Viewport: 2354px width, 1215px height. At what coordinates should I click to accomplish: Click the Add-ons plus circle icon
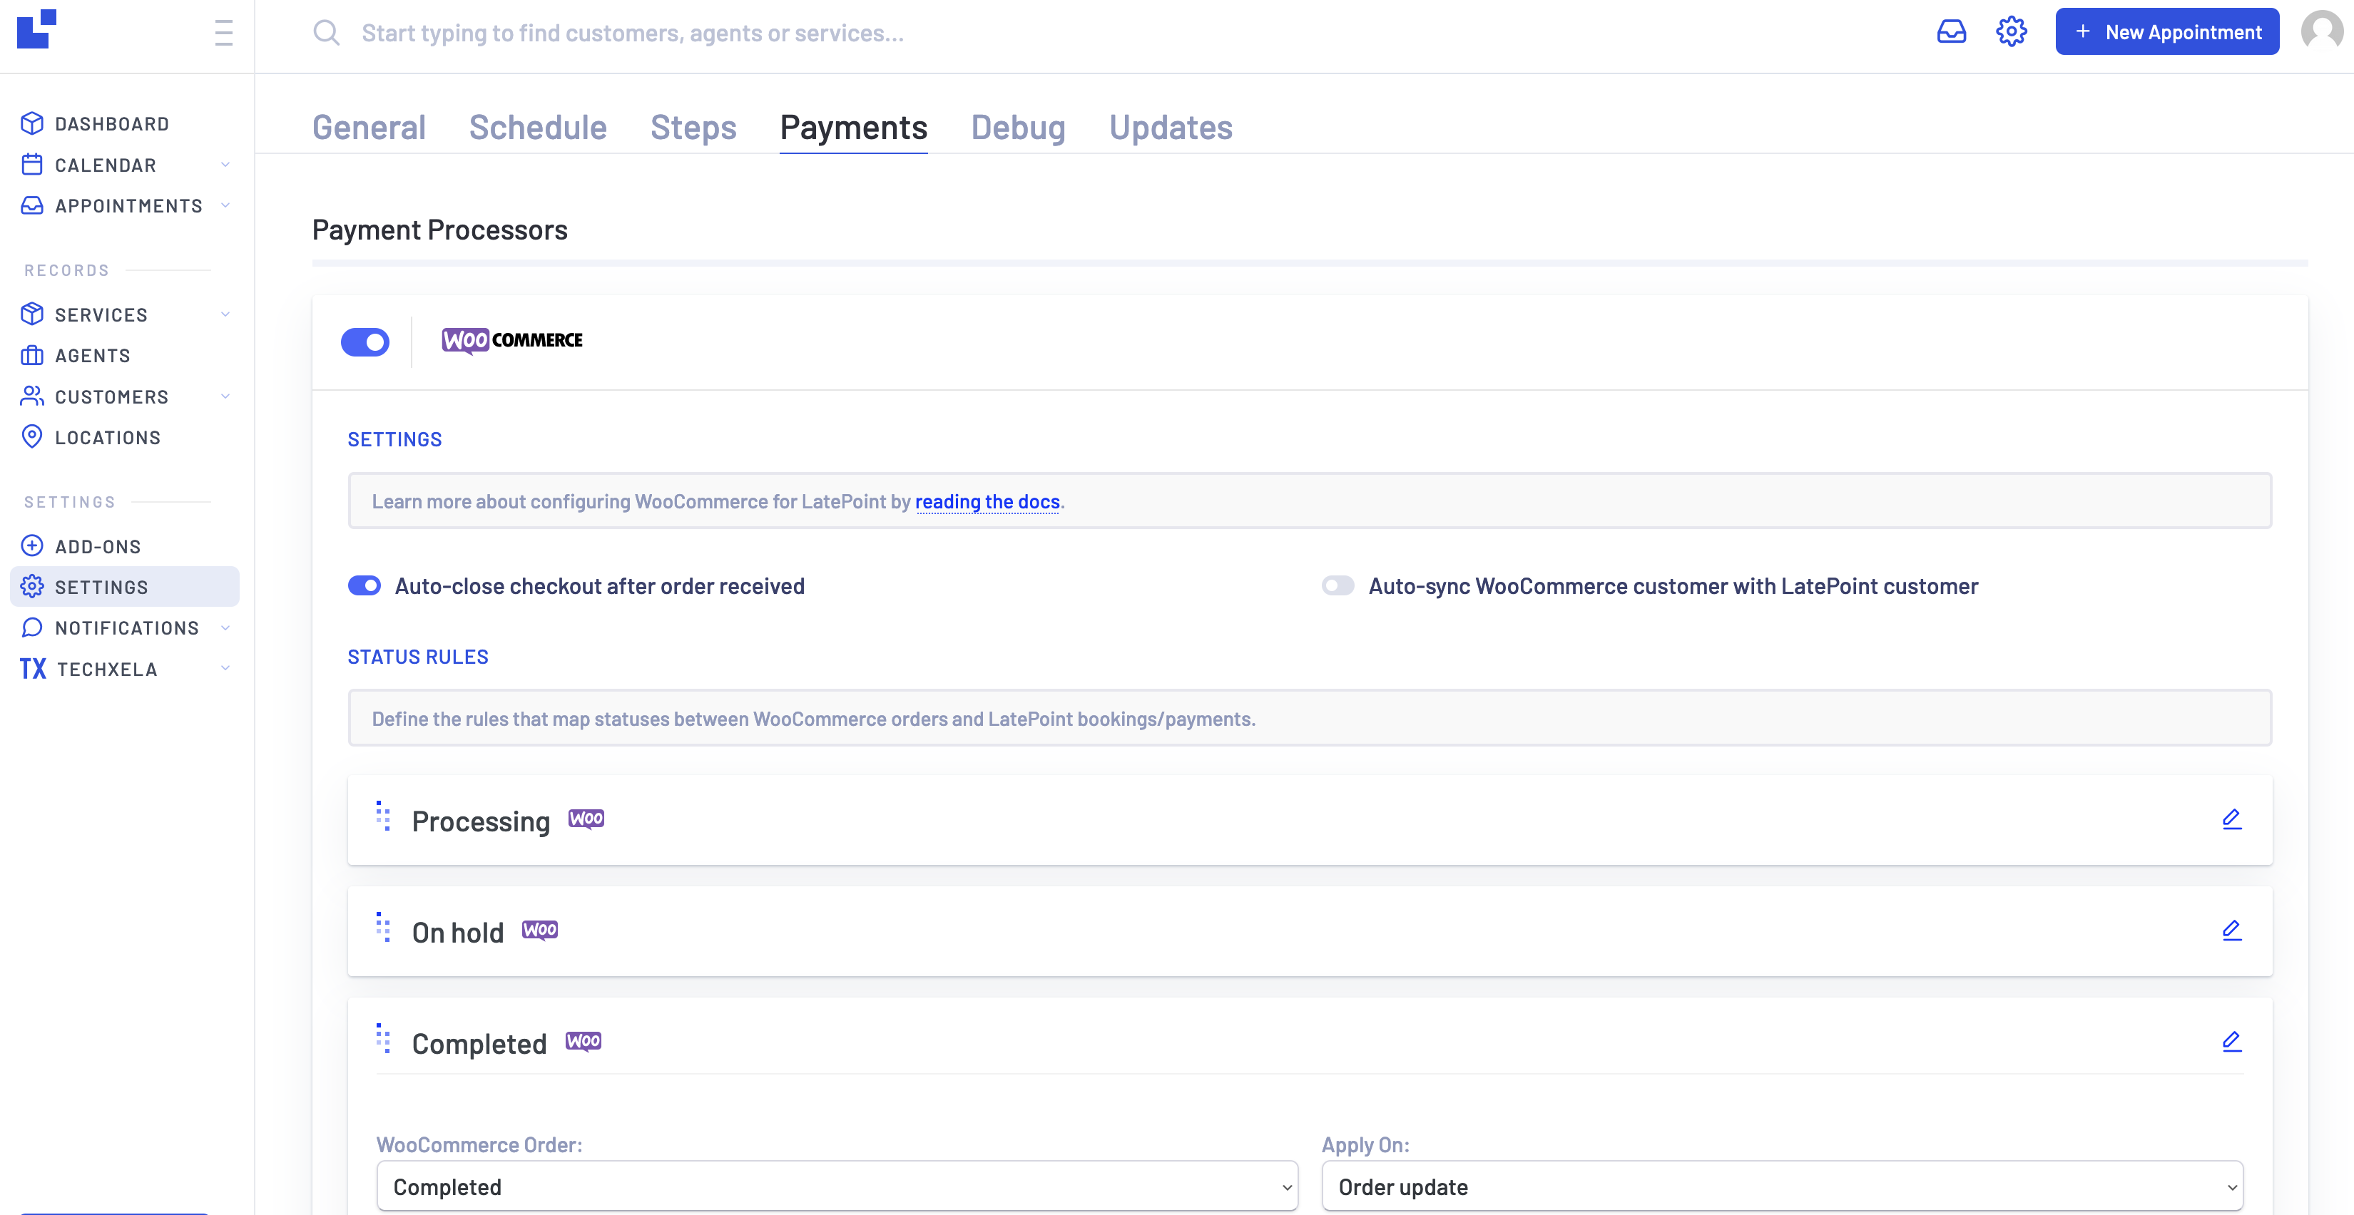pyautogui.click(x=32, y=546)
